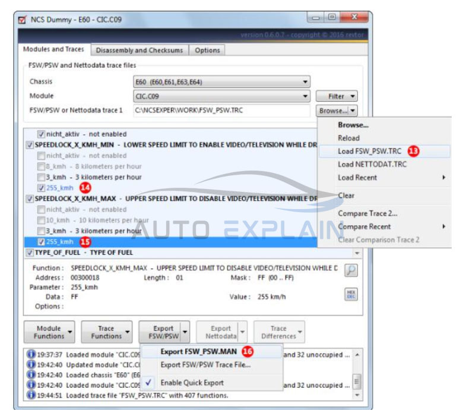The height and width of the screenshot is (410, 475).
Task: Check 3_kmh under SPEEDLOCK_X_KMH_MAX
Action: pyautogui.click(x=41, y=231)
